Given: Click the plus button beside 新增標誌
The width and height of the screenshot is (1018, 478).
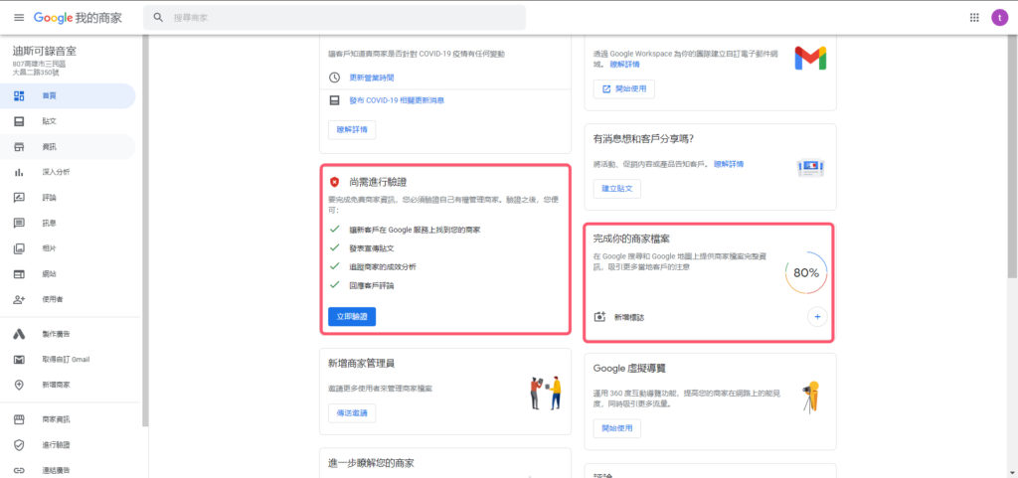Looking at the screenshot, I should coord(817,317).
